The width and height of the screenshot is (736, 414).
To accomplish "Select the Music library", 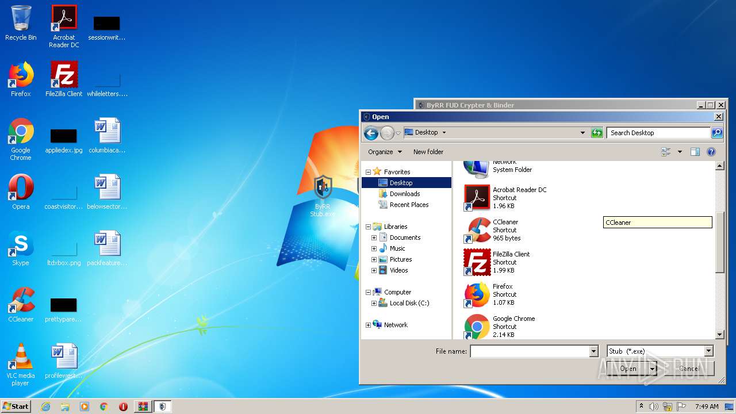I will 397,248.
